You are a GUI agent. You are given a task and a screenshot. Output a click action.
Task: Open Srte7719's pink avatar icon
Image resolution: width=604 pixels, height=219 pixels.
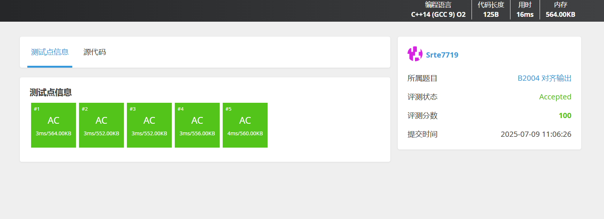pyautogui.click(x=415, y=54)
